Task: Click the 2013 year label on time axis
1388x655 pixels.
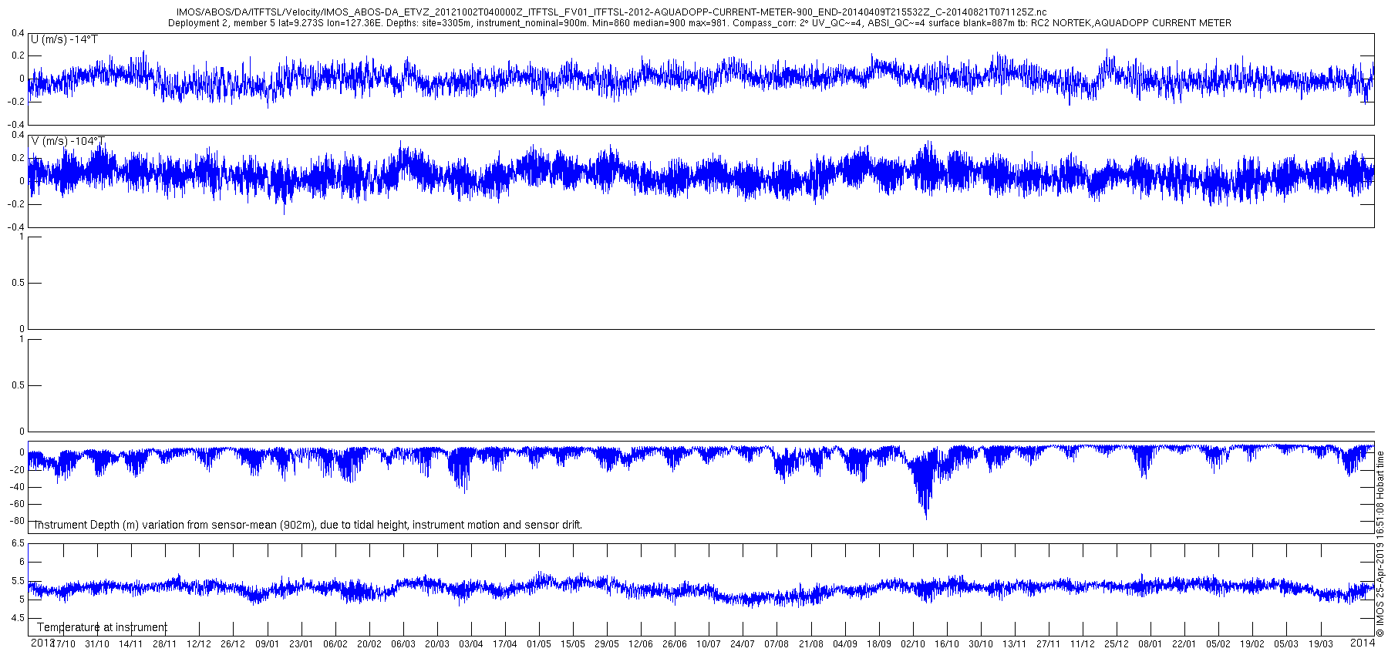Action: 42,642
